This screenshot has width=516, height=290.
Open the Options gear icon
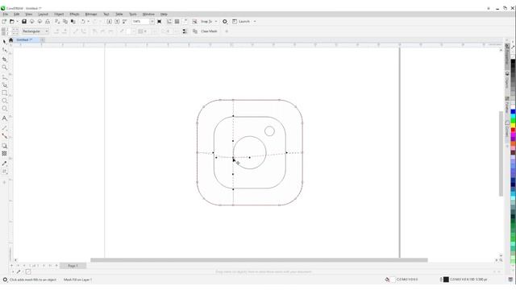tap(225, 22)
